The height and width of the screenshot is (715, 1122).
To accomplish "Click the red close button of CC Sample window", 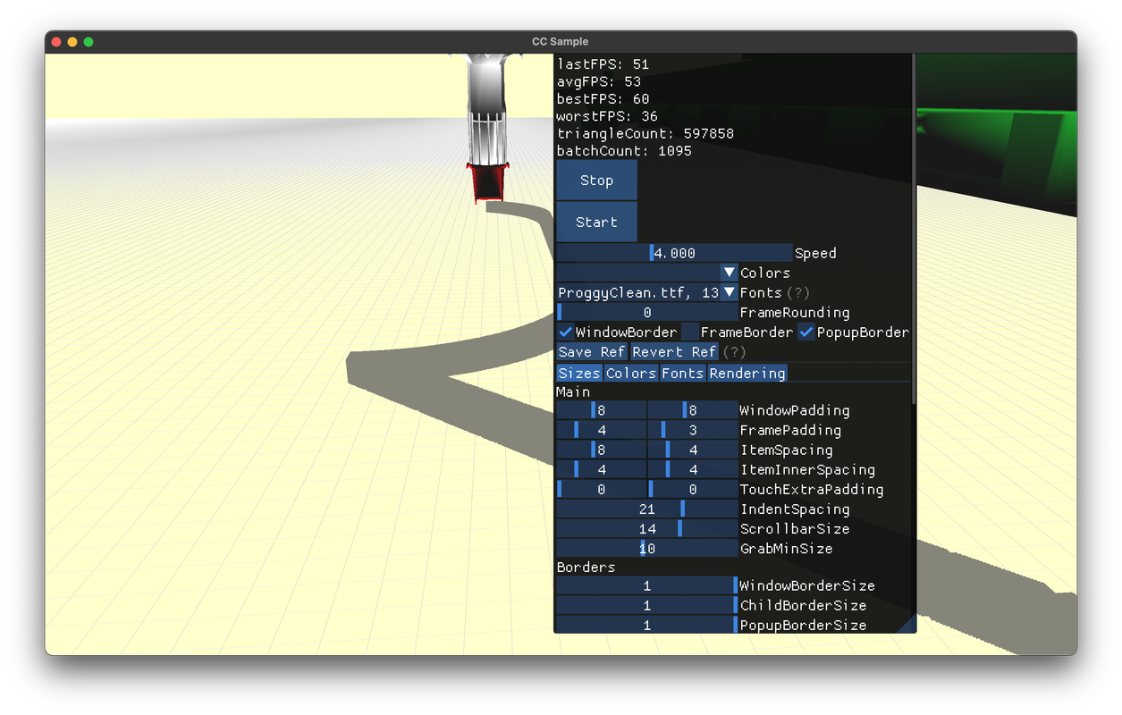I will (56, 42).
